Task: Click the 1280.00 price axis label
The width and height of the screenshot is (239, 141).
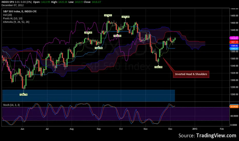Action: [234, 87]
